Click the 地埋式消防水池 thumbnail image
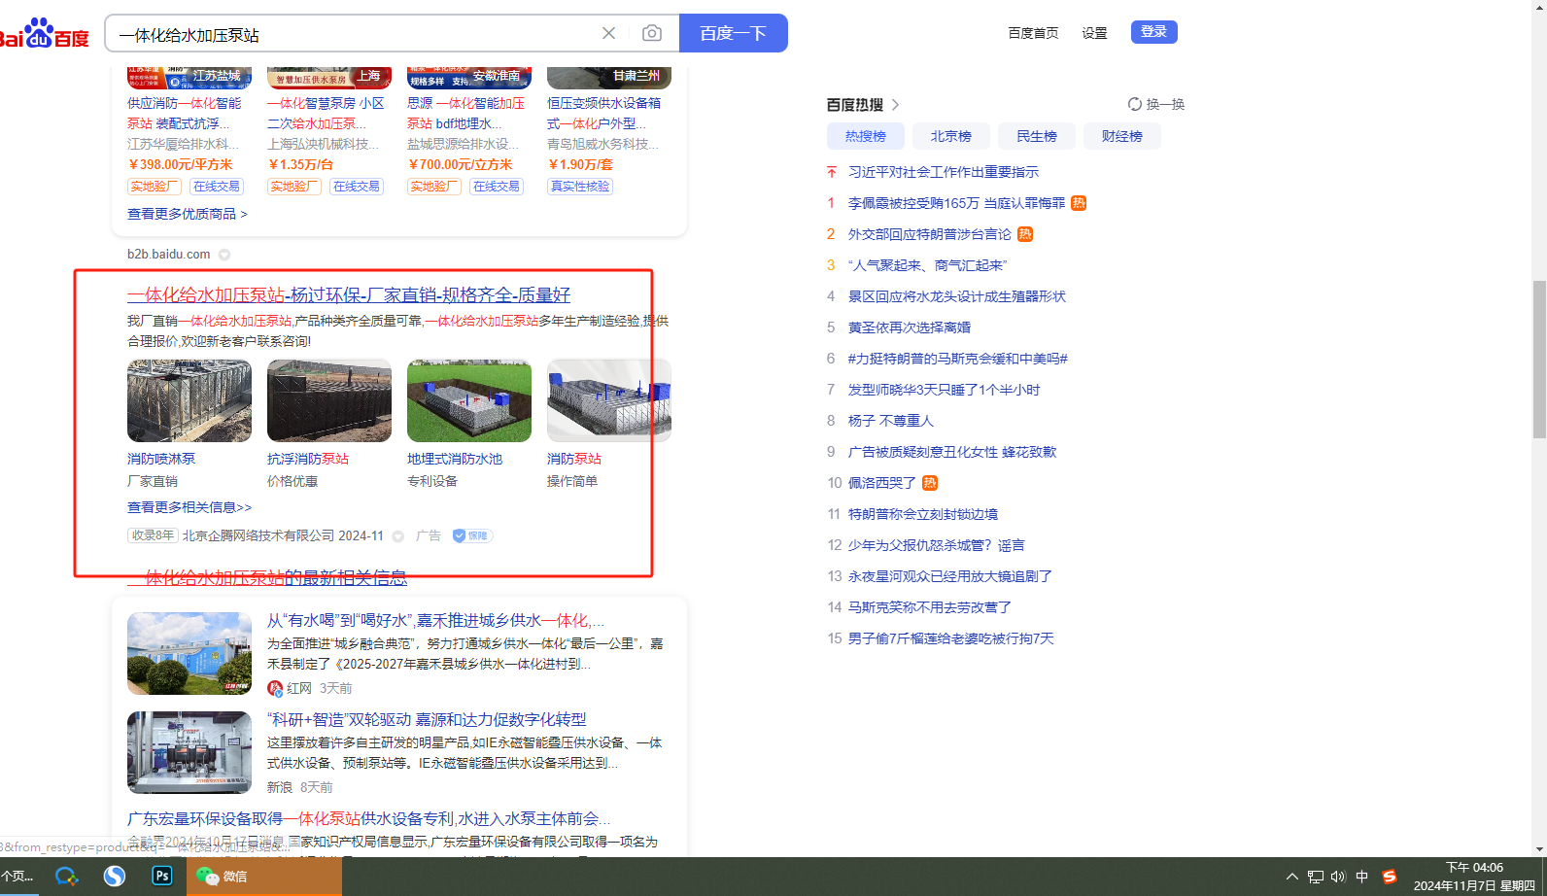 [x=469, y=400]
